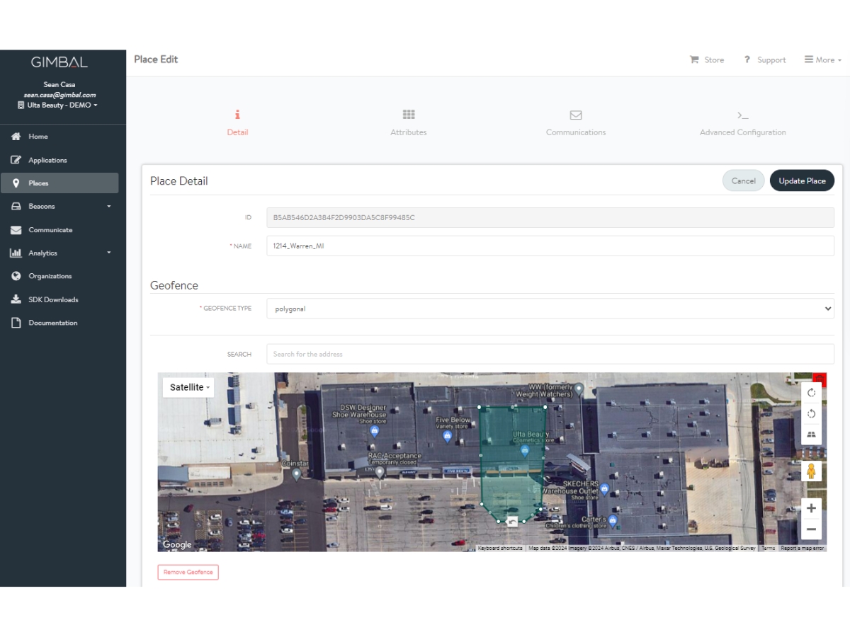
Task: Select Places in the sidebar
Action: tap(59, 183)
